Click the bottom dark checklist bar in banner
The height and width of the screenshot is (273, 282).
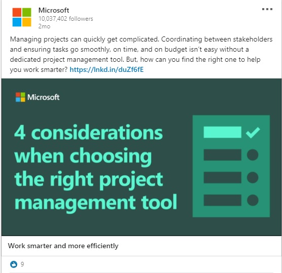click(x=223, y=200)
